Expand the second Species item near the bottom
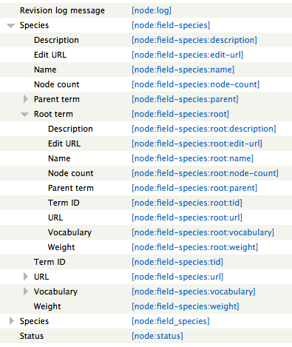 [x=11, y=321]
